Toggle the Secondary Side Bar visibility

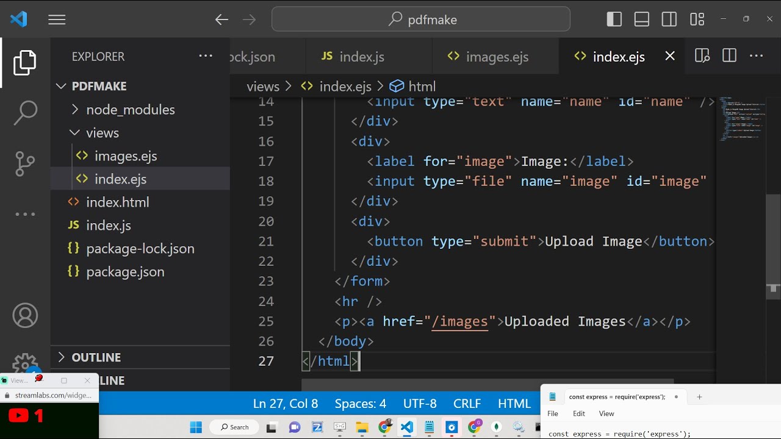tap(669, 20)
